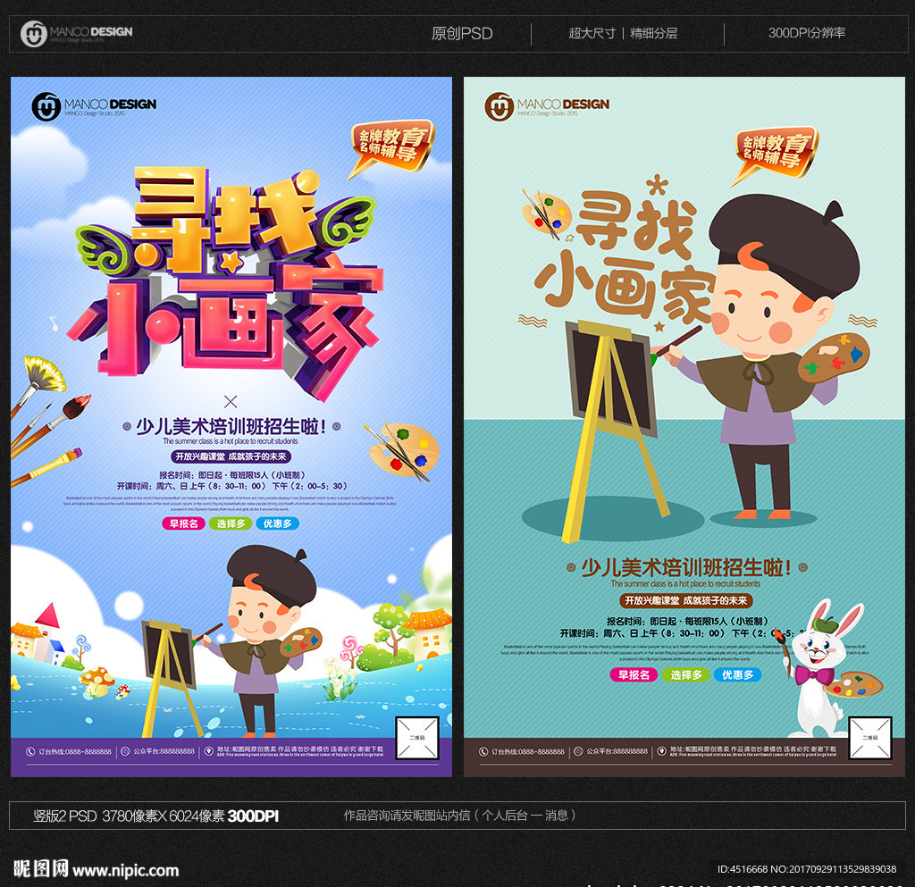Click the location pin icon on the blue poster footer
Screen dimensions: 915x887
click(x=208, y=752)
